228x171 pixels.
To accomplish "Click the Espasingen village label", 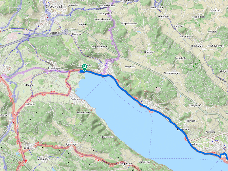I will [x=54, y=68].
